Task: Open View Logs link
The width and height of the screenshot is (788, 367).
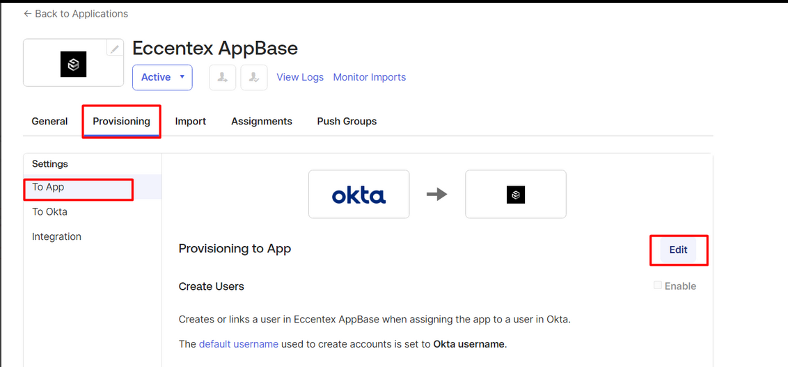Action: pos(300,77)
